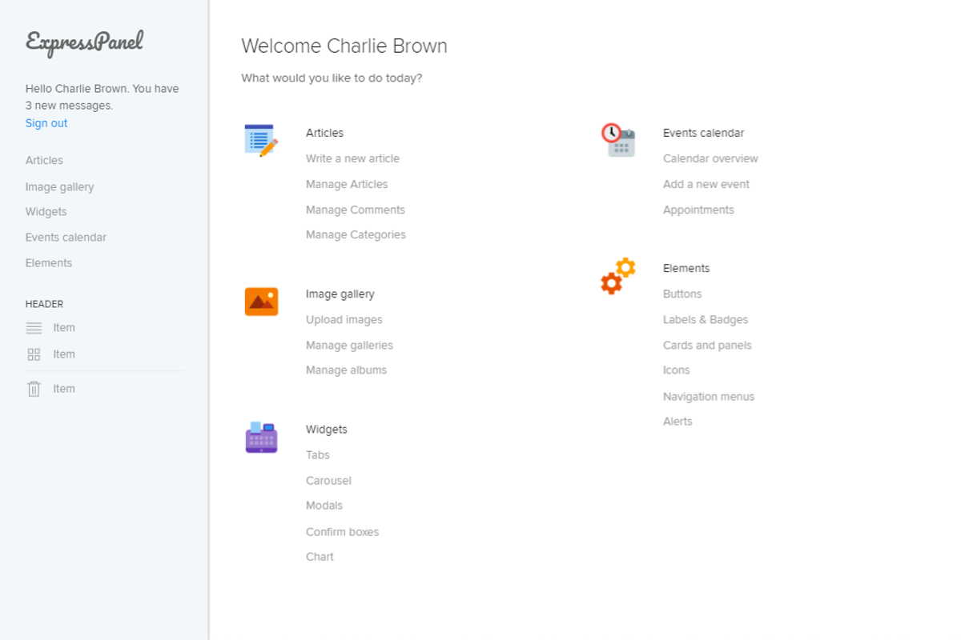Open Write a new article
The height and width of the screenshot is (640, 961).
(x=352, y=158)
